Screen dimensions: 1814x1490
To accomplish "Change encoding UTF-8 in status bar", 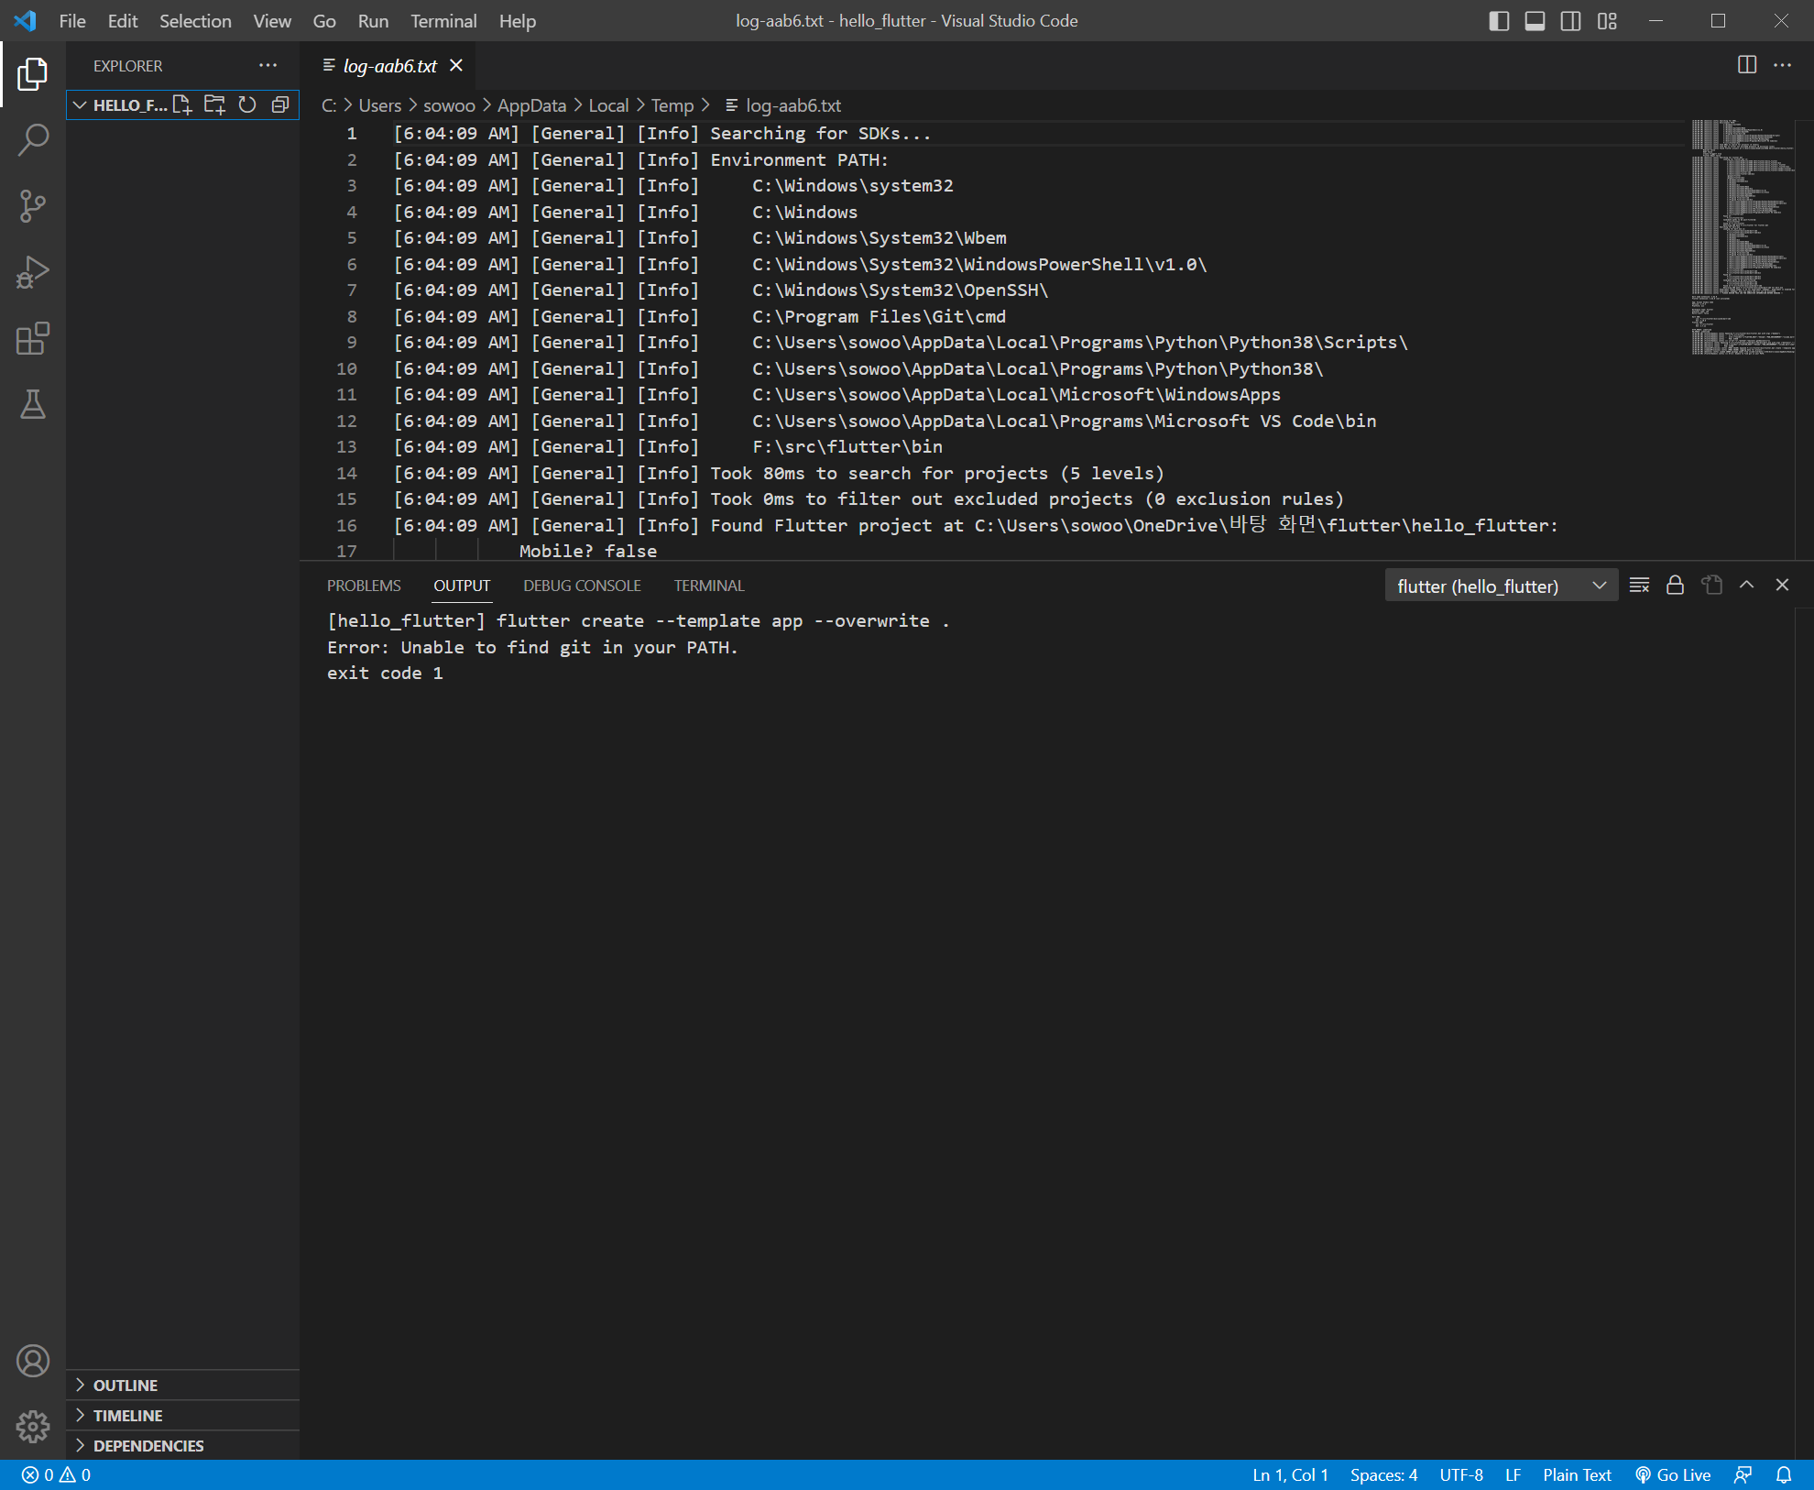I will (1460, 1475).
